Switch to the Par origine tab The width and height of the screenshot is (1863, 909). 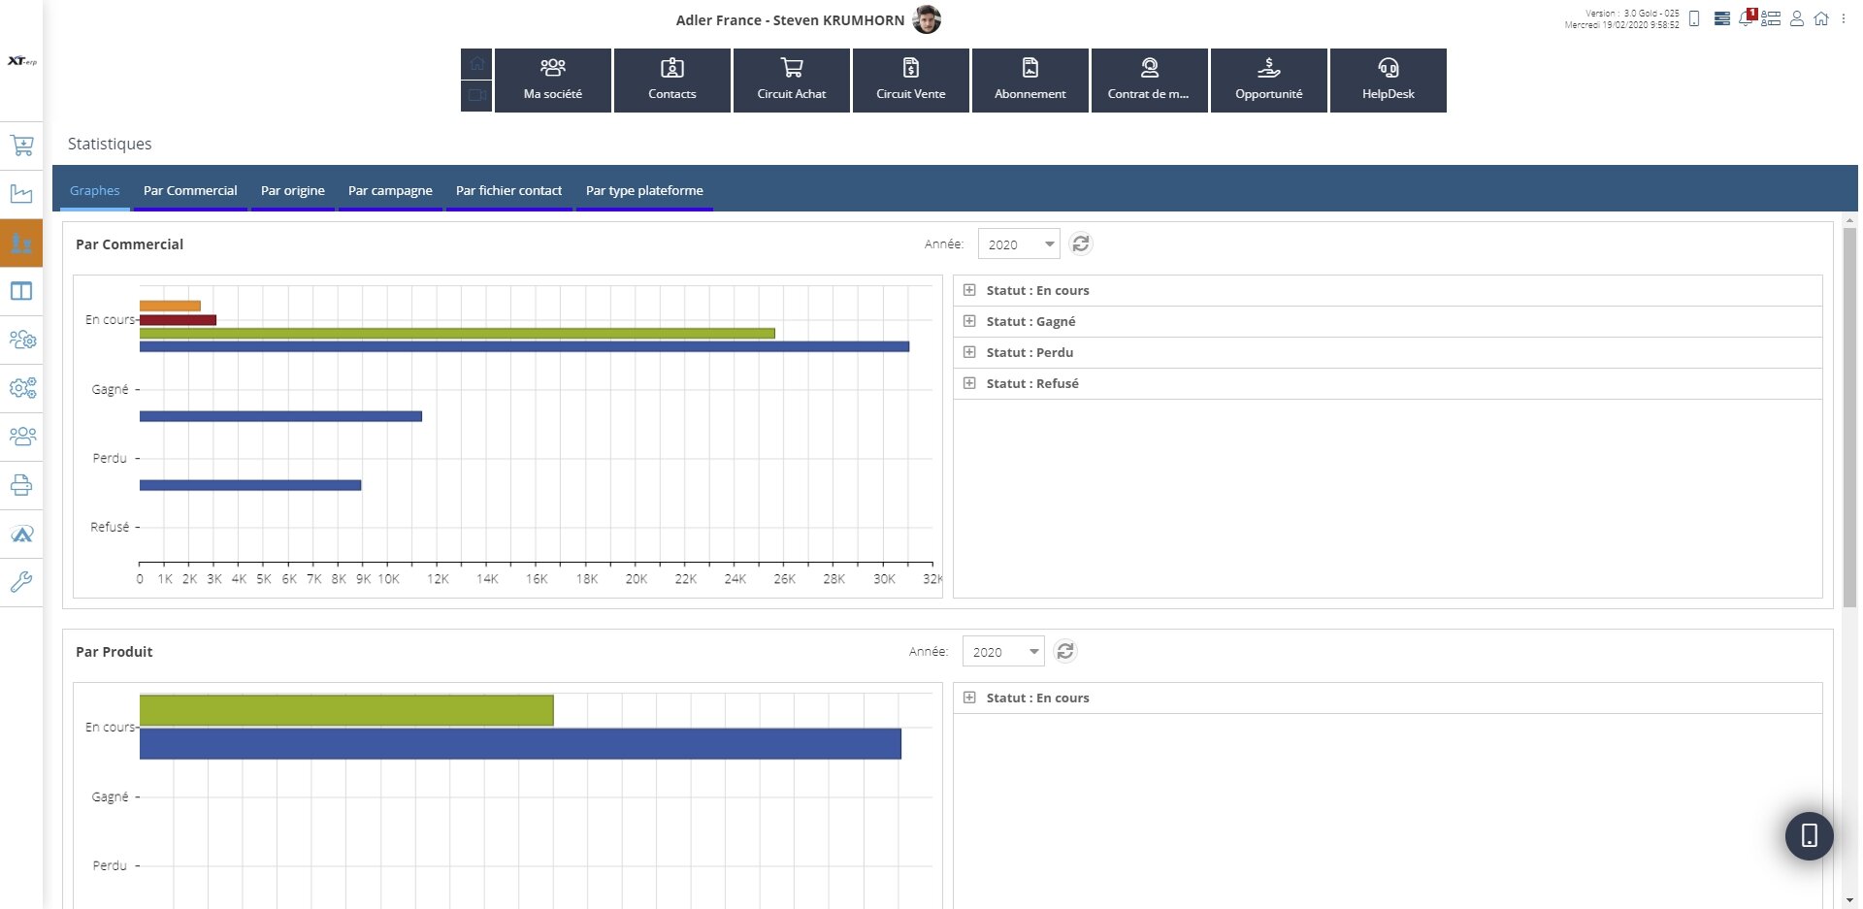tap(293, 190)
